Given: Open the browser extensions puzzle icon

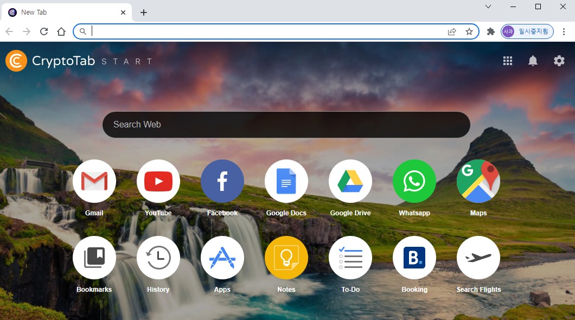Looking at the screenshot, I should pyautogui.click(x=491, y=31).
